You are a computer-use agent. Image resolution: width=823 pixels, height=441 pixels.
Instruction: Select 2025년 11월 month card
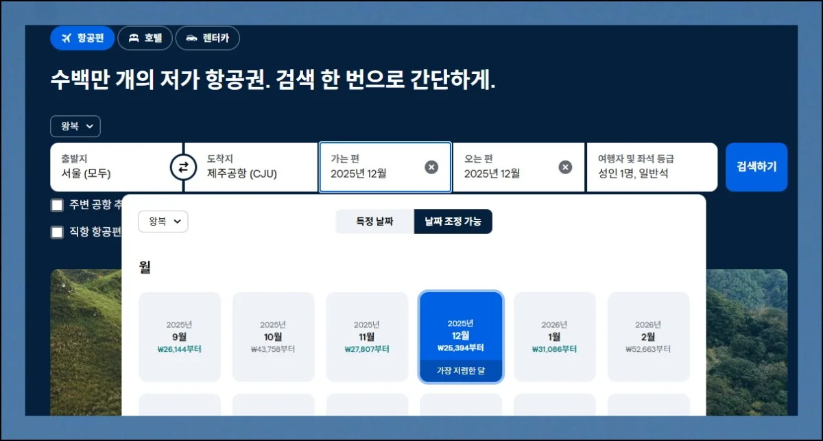367,337
